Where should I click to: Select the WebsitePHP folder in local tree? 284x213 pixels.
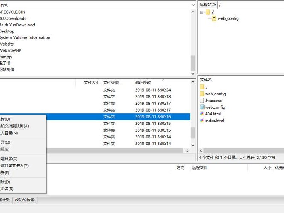[x=11, y=50]
